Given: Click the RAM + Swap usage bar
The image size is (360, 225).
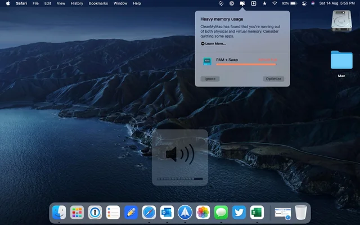Looking at the screenshot, I should click(246, 65).
